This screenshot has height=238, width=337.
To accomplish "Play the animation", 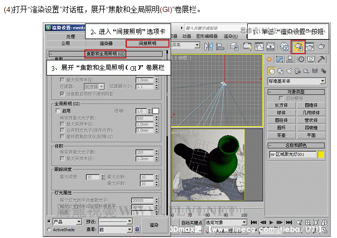I will pyautogui.click(x=271, y=222).
